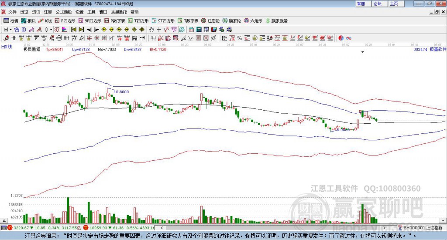The image size is (447, 240).
Task: Open the 六角形 tool
Action: (x=253, y=21)
